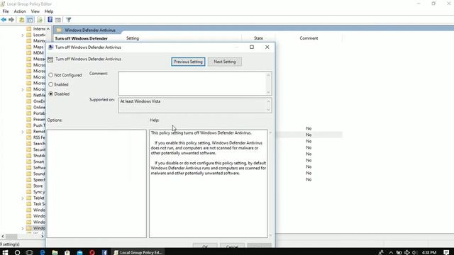Launch Opera browser from taskbar

point(92,252)
